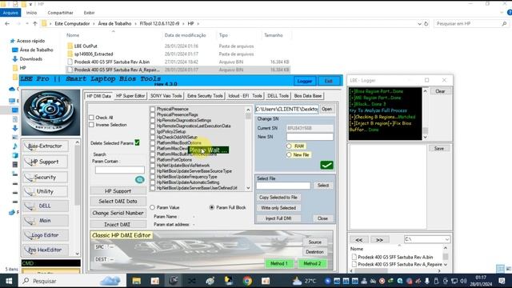Open the Security sidebar section

(46, 177)
